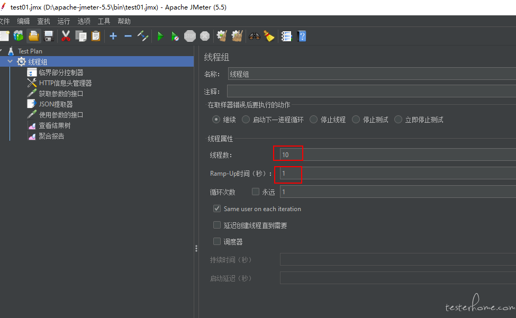The image size is (516, 318).
Task: Click the Help question mark icon
Action: pos(302,36)
